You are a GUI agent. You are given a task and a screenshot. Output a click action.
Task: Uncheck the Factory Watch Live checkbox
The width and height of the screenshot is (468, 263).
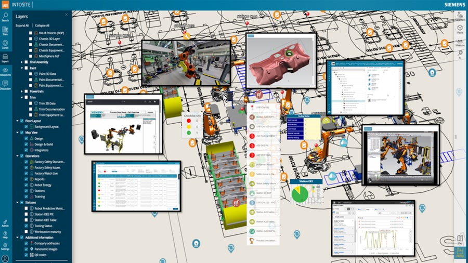point(27,173)
